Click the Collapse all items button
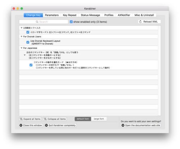This screenshot has height=149, width=180. coord(55,119)
